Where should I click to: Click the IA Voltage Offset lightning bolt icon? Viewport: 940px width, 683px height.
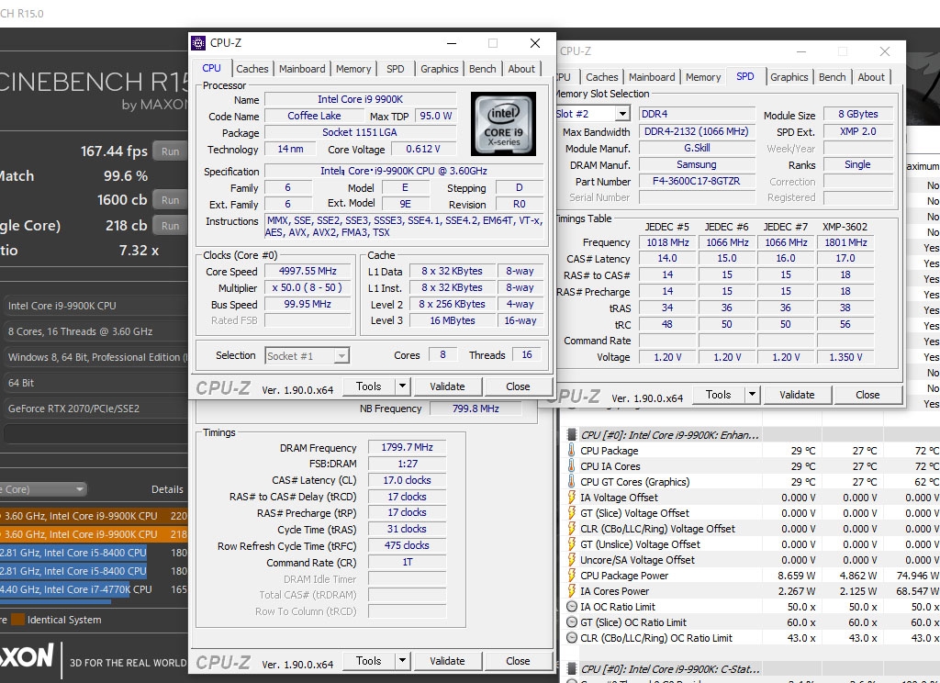tap(571, 498)
